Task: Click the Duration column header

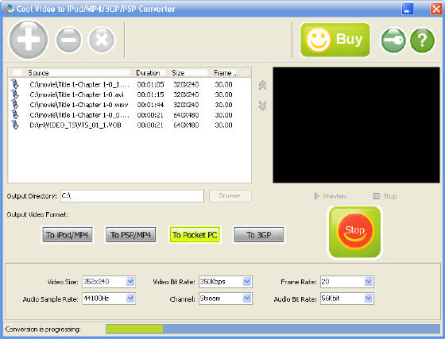Action: tap(148, 73)
